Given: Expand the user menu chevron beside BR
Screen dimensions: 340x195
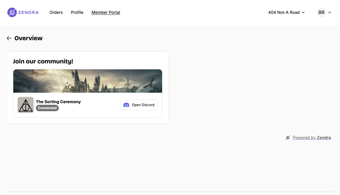Looking at the screenshot, I should [x=330, y=13].
